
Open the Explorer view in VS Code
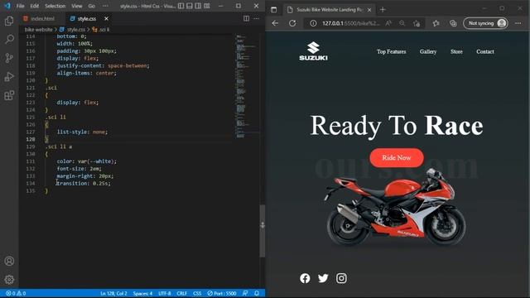point(9,21)
